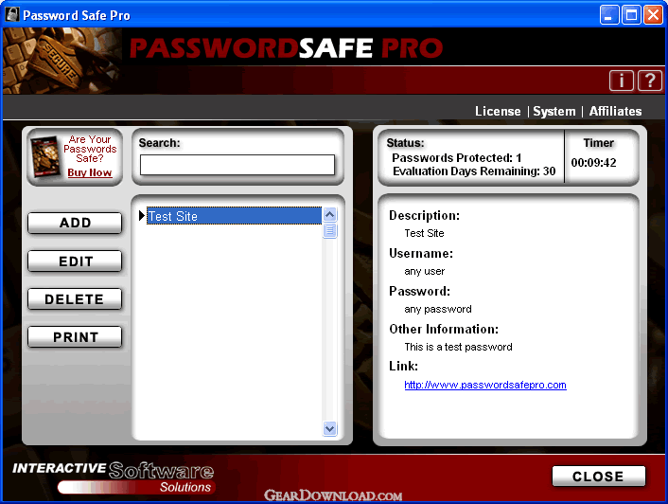The width and height of the screenshot is (668, 504).
Task: Open the System menu
Action: click(554, 111)
